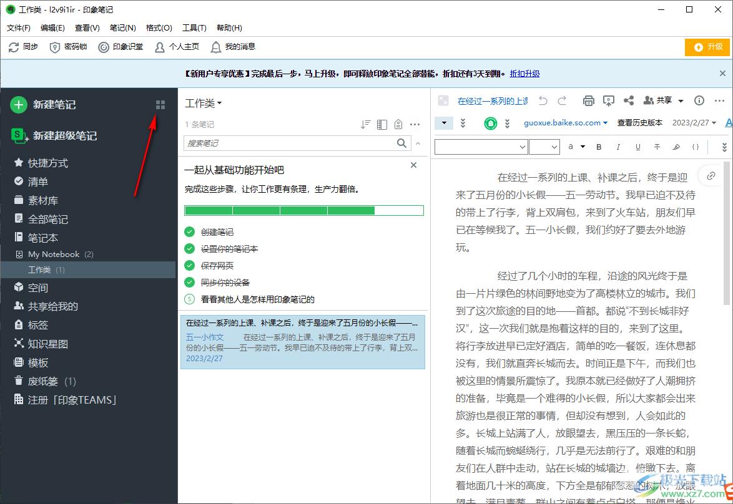Viewport: 733px width, 504px height.
Task: Open 共享给我的 shared with me
Action: coord(46,306)
